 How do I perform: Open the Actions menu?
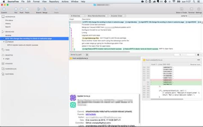click(x=65, y=2)
